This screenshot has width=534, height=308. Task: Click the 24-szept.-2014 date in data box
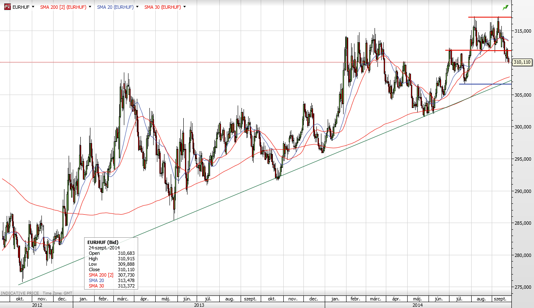click(x=105, y=248)
